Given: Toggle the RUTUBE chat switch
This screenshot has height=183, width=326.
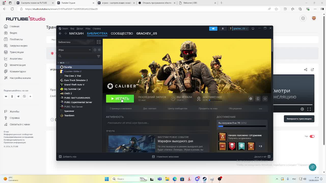Looking at the screenshot, I should click(312, 136).
